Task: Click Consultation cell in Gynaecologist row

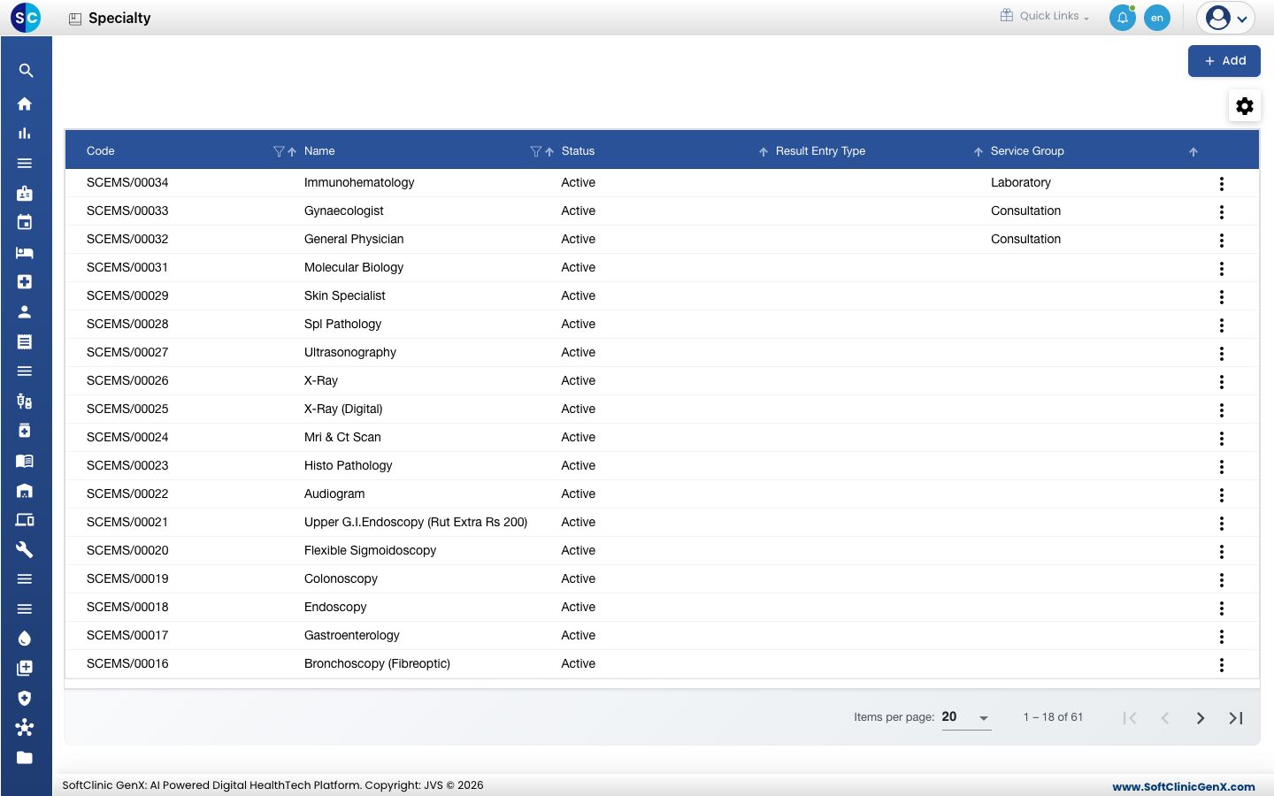Action: 1025,210
